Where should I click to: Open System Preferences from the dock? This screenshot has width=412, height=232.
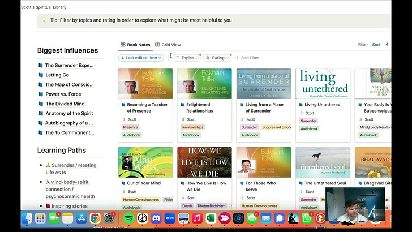(x=109, y=218)
